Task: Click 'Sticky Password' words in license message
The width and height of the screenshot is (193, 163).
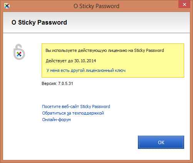Action: coord(149,50)
